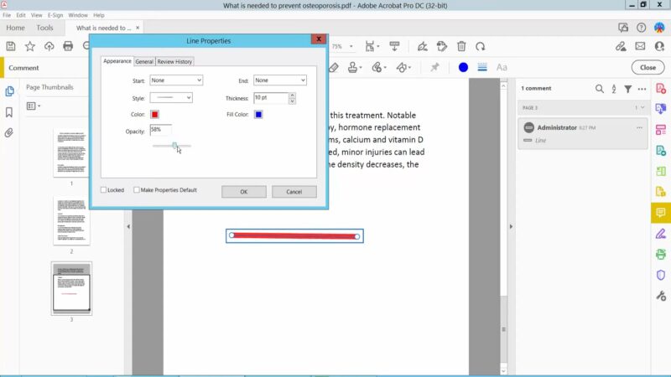
Task: Select the Stamp tool in comment toolbar
Action: pyautogui.click(x=352, y=68)
